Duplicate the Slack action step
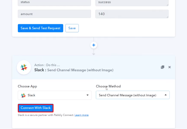The image size is (187, 129). point(163,67)
